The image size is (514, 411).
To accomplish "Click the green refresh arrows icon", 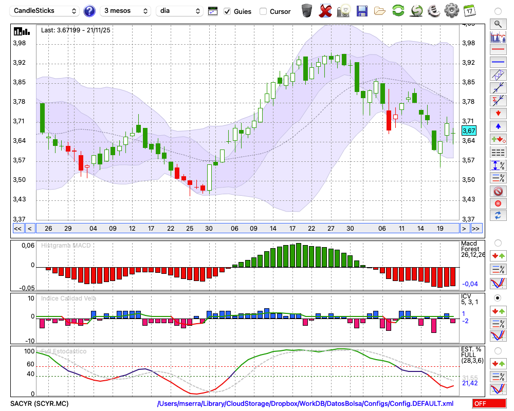I will click(x=398, y=11).
